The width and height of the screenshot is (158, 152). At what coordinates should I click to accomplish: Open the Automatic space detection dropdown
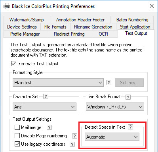coord(112,137)
